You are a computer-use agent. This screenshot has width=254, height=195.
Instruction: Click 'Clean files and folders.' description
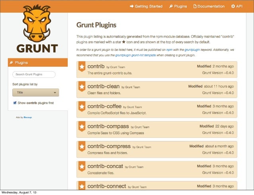click(104, 93)
